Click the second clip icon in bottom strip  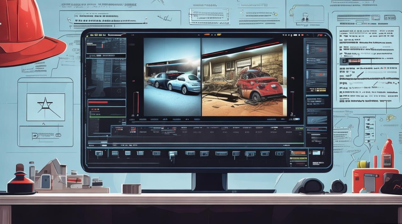[115, 153]
